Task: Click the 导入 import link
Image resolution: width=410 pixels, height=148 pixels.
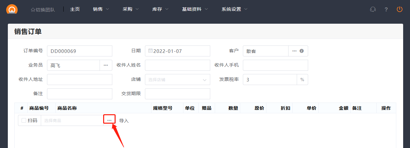Action: click(x=124, y=121)
